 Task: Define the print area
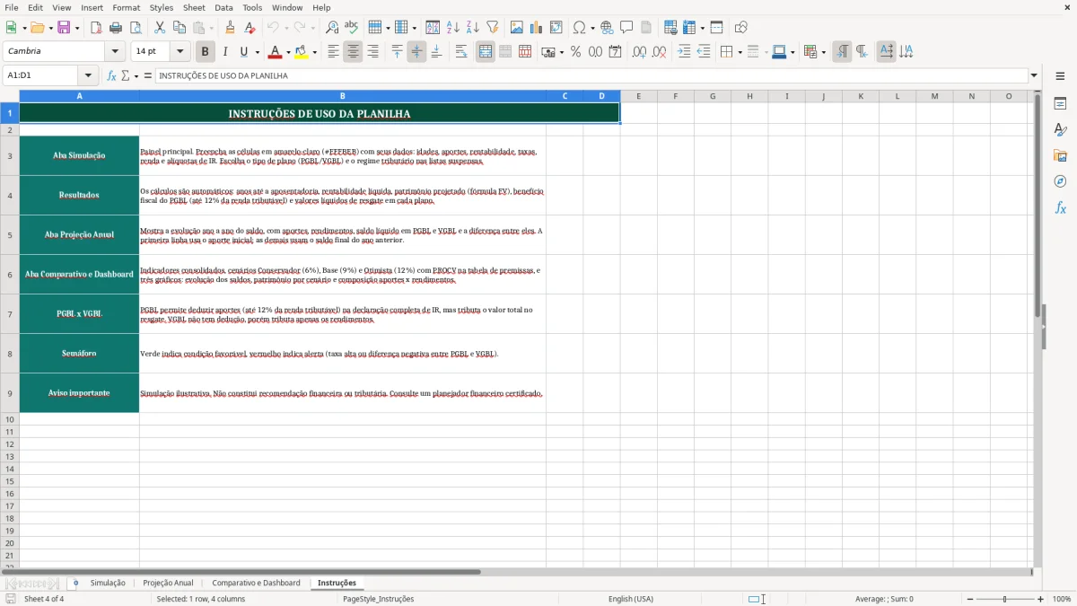click(x=670, y=28)
